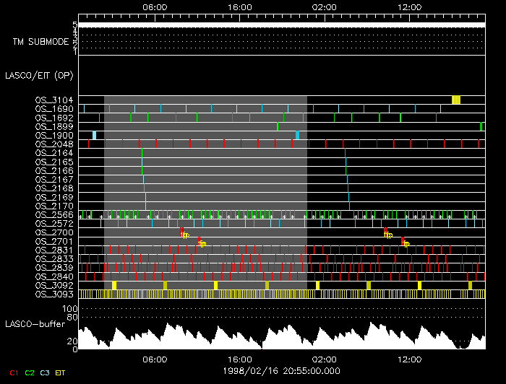Click OS_2164 green marker inside gray region
This screenshot has width=506, height=384.
142,153
